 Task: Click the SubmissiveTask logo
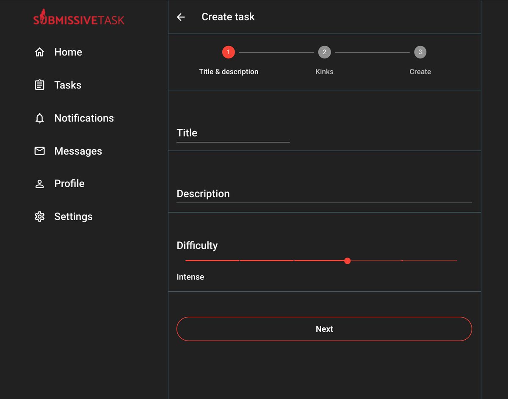coord(78,18)
